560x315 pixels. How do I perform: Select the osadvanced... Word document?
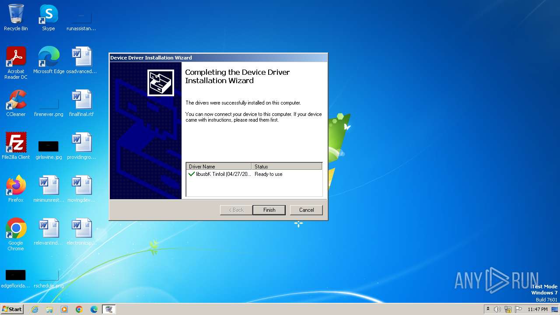81,60
